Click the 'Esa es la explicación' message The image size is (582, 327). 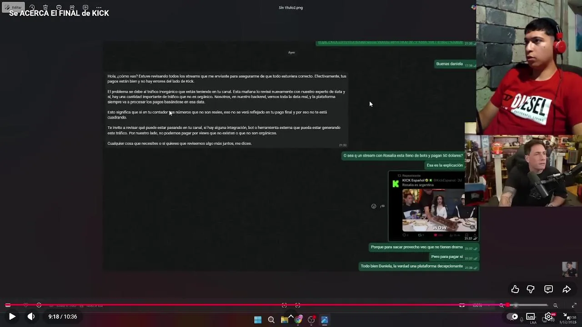coord(445,165)
